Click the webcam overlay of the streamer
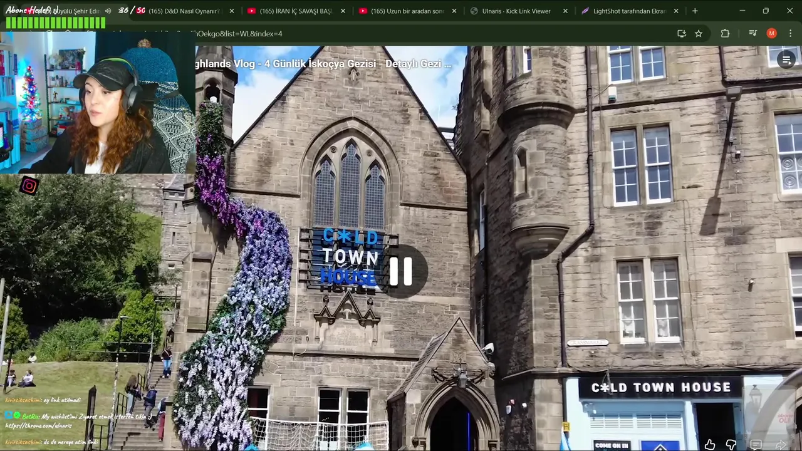 [x=98, y=102]
